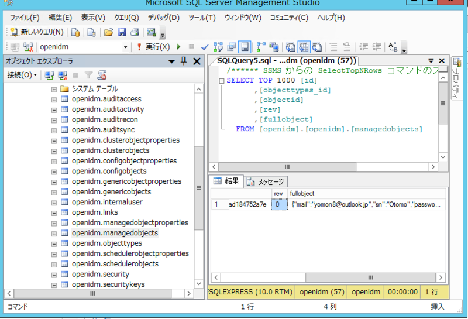Open the クエリ(Q) menu

pyautogui.click(x=126, y=18)
